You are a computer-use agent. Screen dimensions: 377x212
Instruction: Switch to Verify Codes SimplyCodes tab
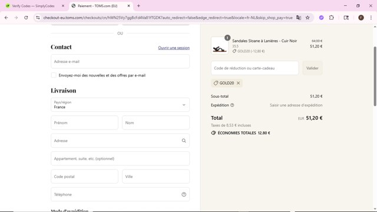(x=33, y=6)
